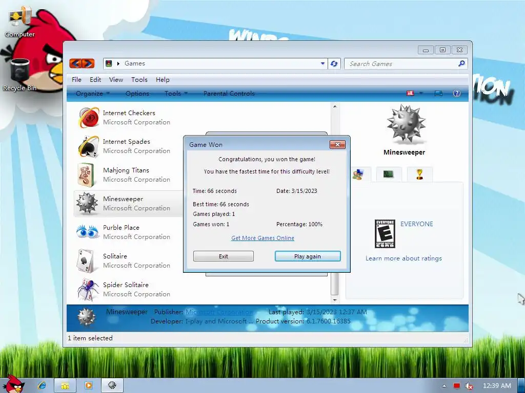Open the view options dropdown arrow
The height and width of the screenshot is (393, 525).
421,93
